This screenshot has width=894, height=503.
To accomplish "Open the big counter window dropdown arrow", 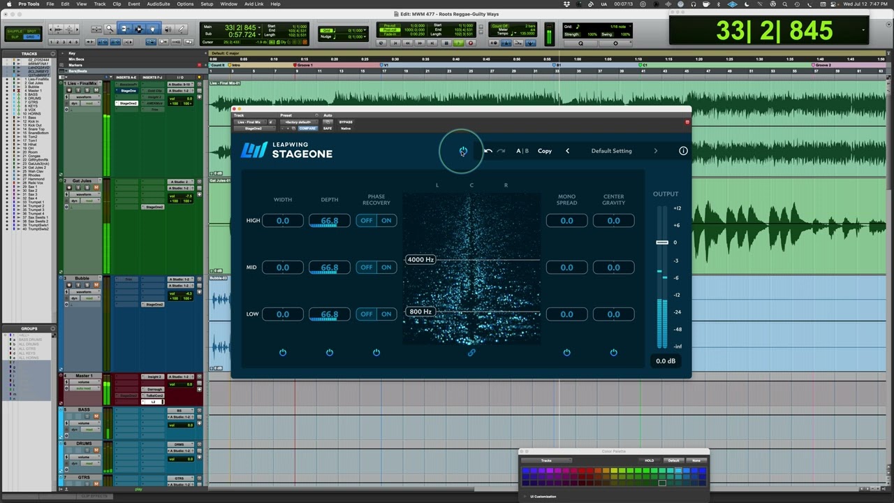I will pos(863,30).
